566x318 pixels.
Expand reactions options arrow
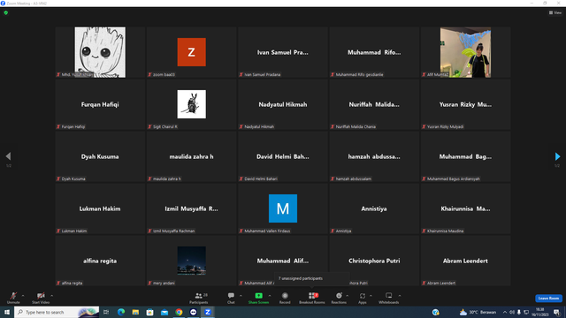point(348,296)
